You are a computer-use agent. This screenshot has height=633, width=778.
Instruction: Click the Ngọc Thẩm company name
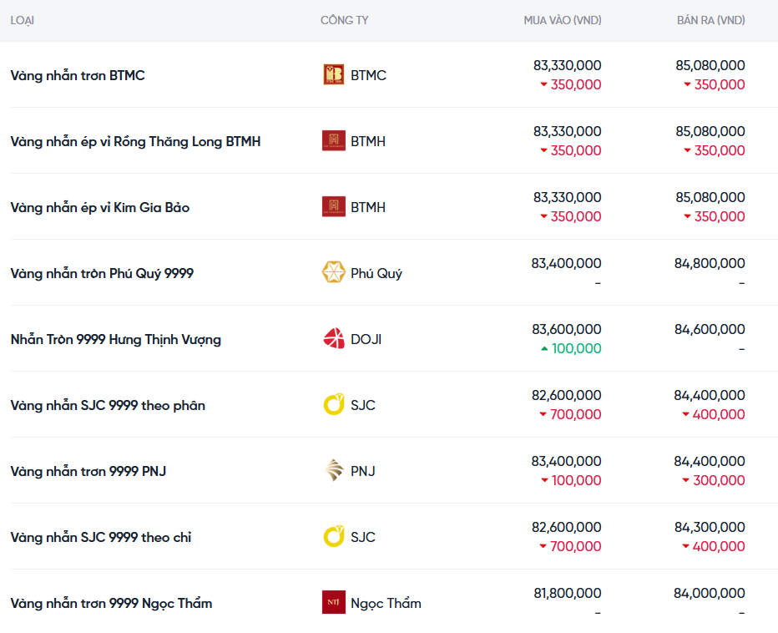[x=386, y=604]
